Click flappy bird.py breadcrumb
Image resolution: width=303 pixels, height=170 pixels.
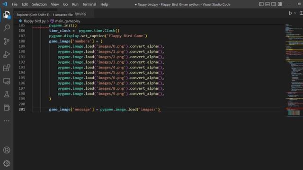point(35,21)
